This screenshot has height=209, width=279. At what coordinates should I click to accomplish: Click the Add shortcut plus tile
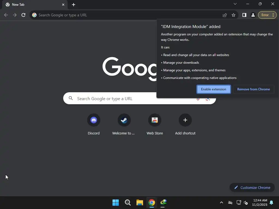(185, 124)
